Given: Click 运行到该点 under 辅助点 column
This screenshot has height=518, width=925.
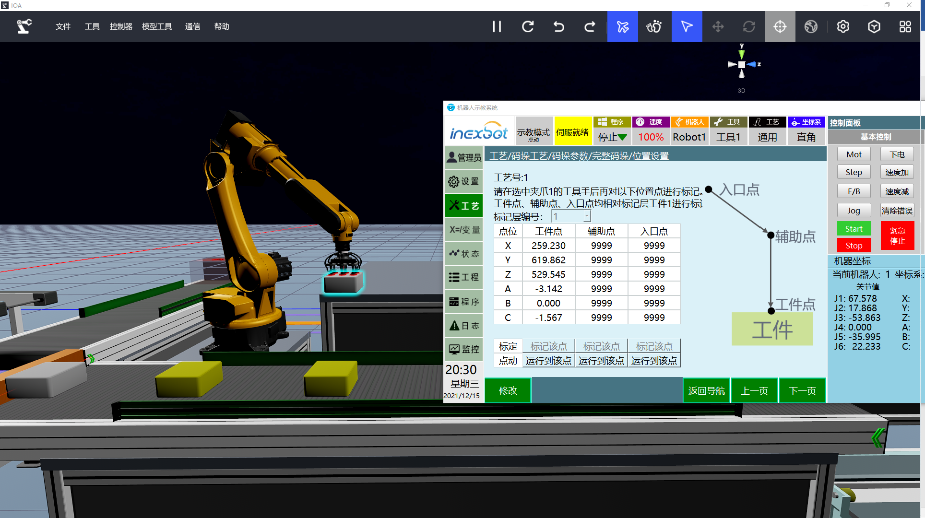Looking at the screenshot, I should (x=601, y=361).
